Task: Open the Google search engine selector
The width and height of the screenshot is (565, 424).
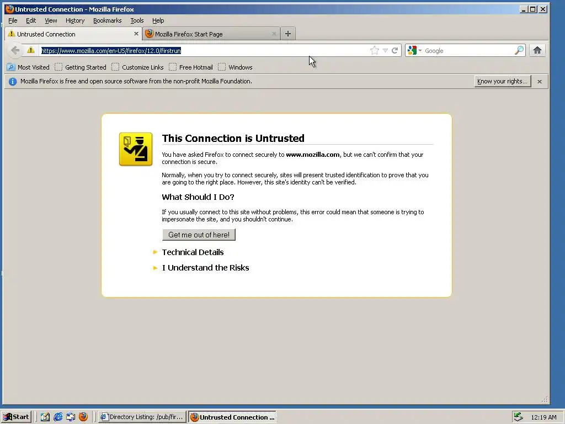Action: pos(414,50)
